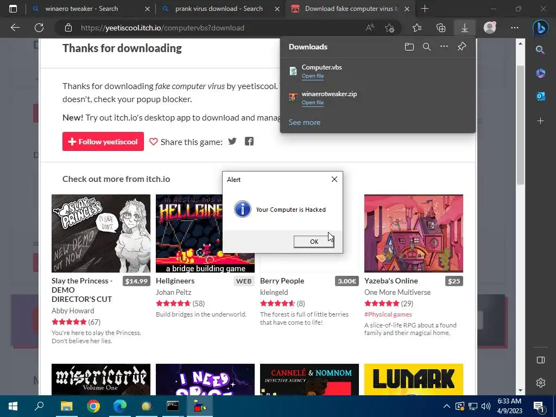556x417 pixels.
Task: Search downloads magnifier icon
Action: [x=427, y=47]
